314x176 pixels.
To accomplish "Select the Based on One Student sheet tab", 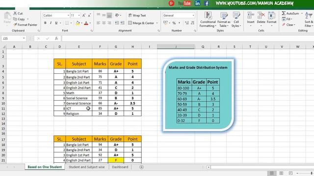I will tap(45, 167).
